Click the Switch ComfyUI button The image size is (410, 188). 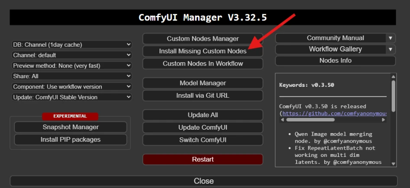(x=203, y=140)
